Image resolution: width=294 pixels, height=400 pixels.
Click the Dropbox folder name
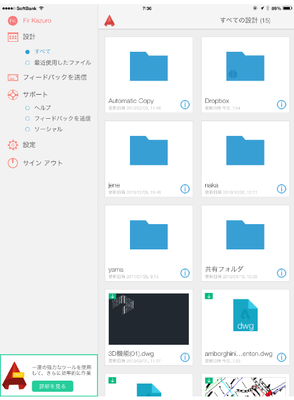tap(217, 101)
